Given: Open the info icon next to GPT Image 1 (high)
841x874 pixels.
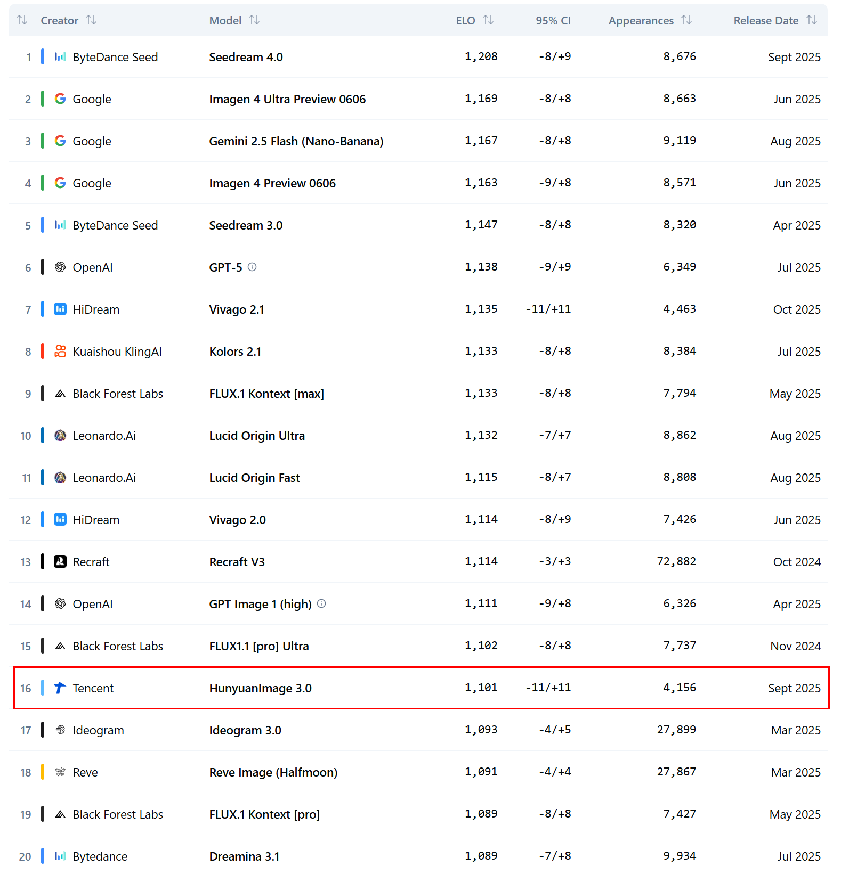Looking at the screenshot, I should coord(321,603).
